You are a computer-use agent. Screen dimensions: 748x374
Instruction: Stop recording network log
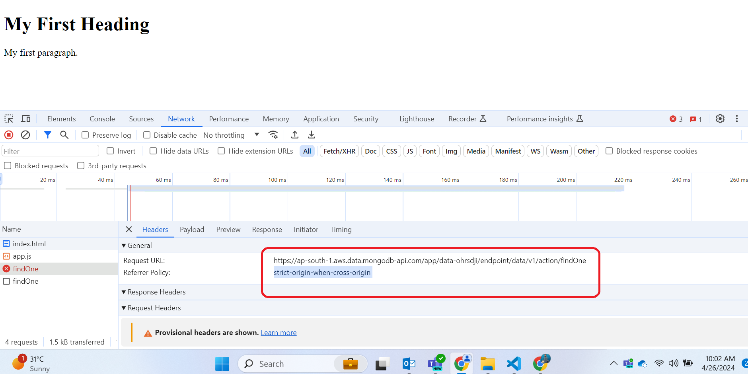coord(9,135)
